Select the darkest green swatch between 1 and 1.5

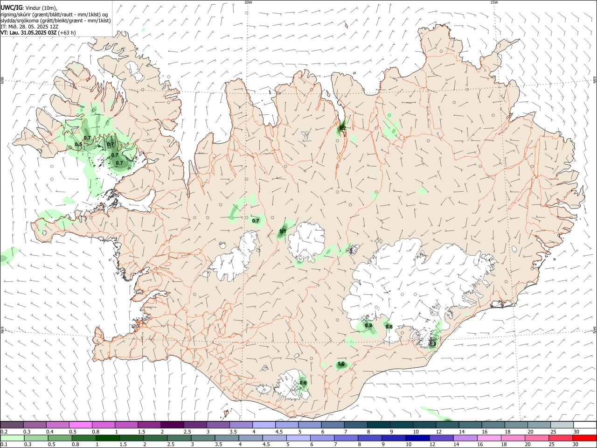pyautogui.click(x=108, y=438)
